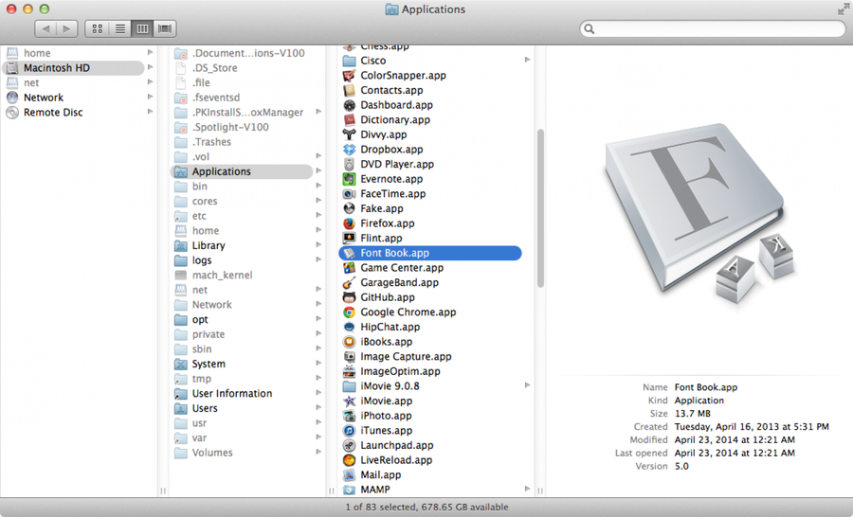Click the Back navigation arrow

(x=46, y=29)
